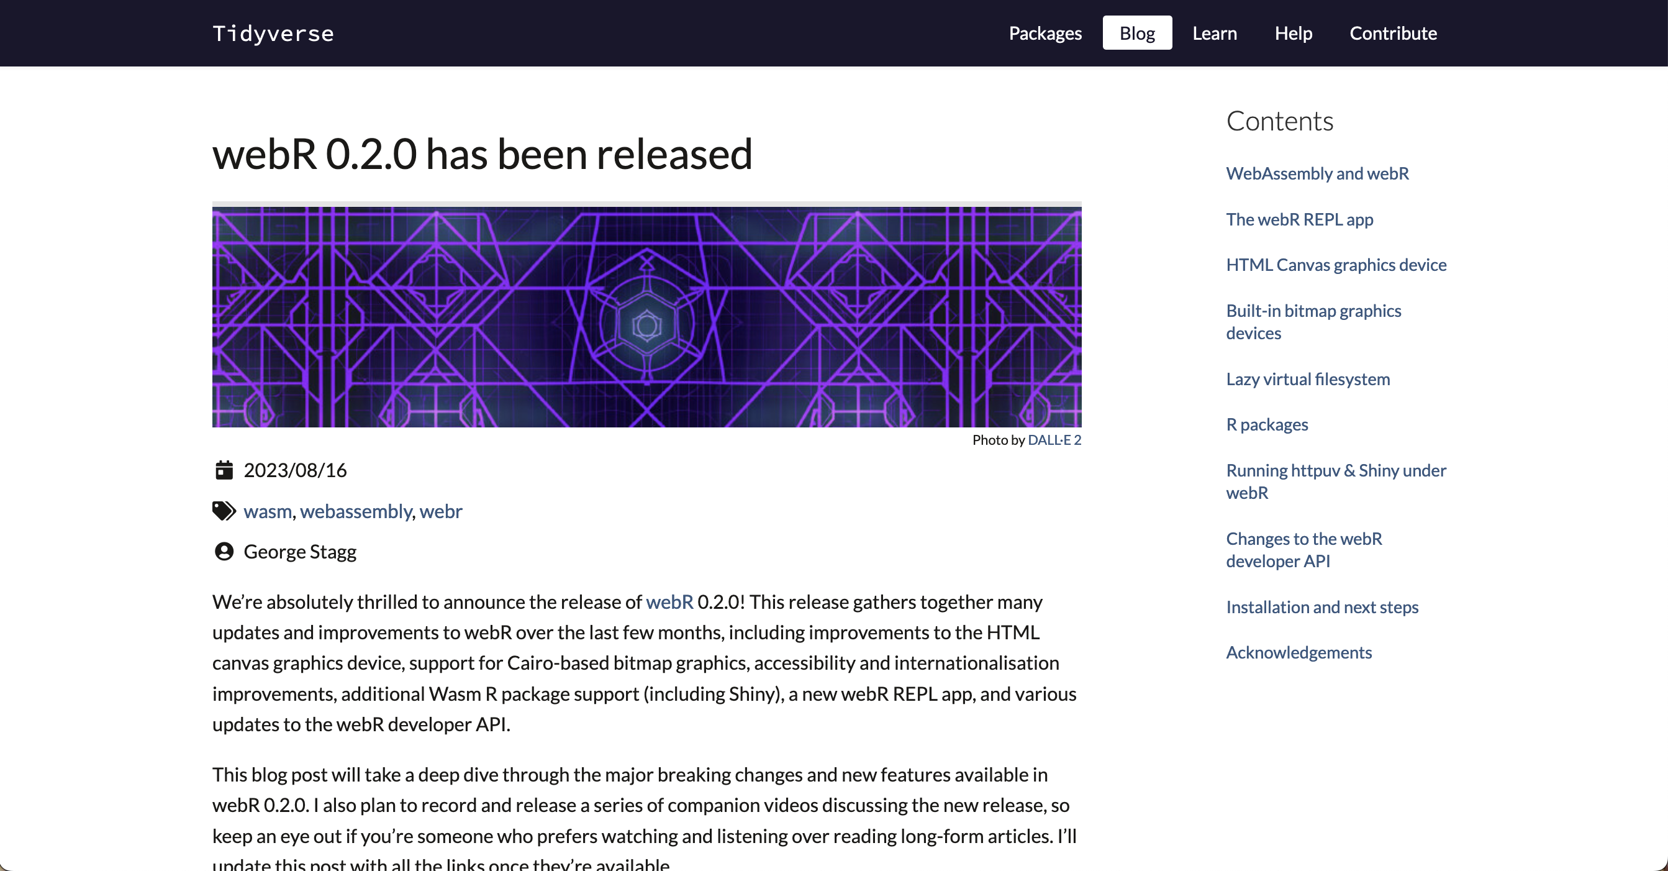Click the calendar icon beside the date

pyautogui.click(x=224, y=470)
